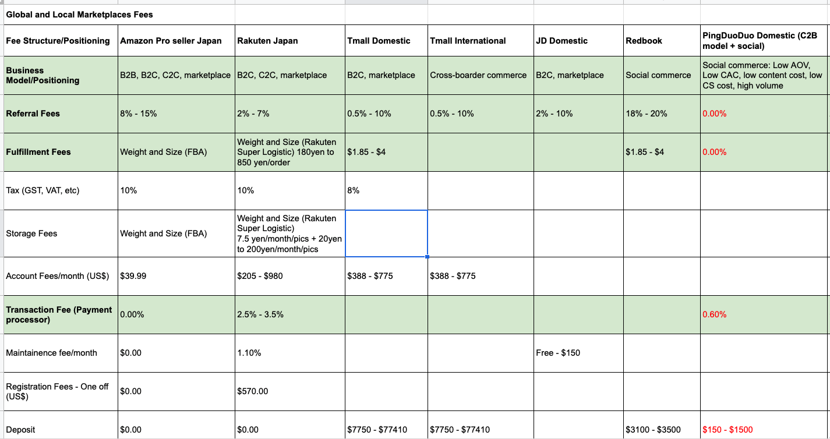
Task: Select the 1.10% maintenance fee cell
Action: pyautogui.click(x=290, y=353)
